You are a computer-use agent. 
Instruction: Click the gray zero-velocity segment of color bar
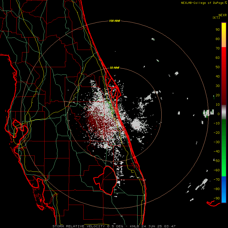pos(224,112)
